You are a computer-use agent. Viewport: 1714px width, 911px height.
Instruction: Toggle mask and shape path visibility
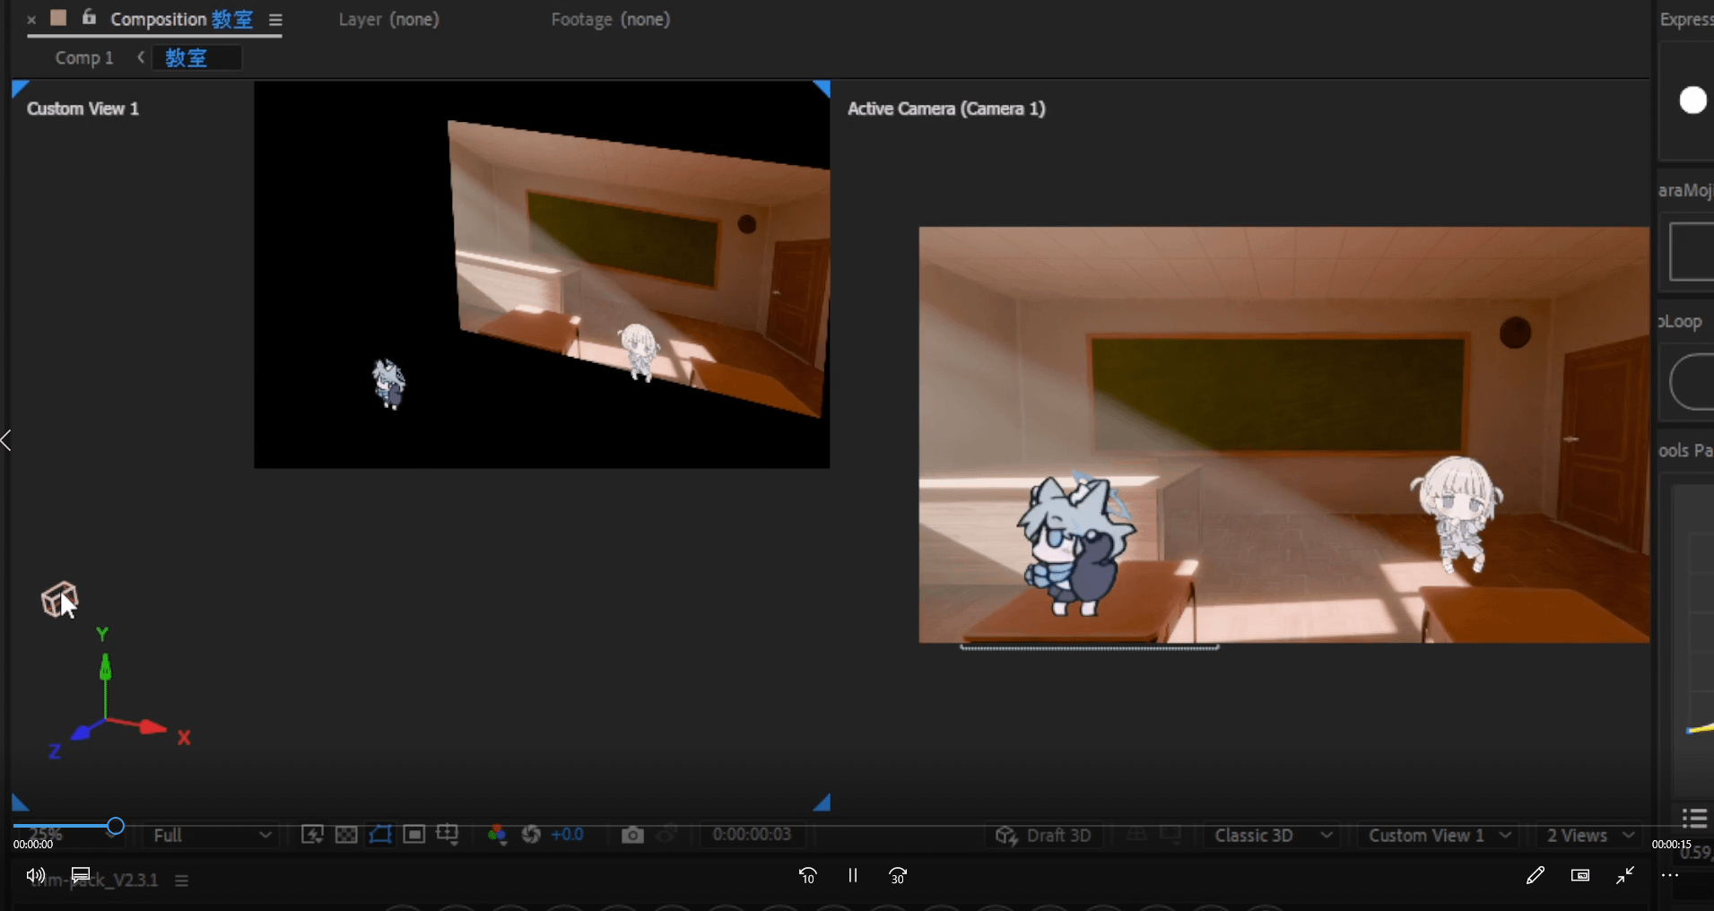tap(380, 835)
